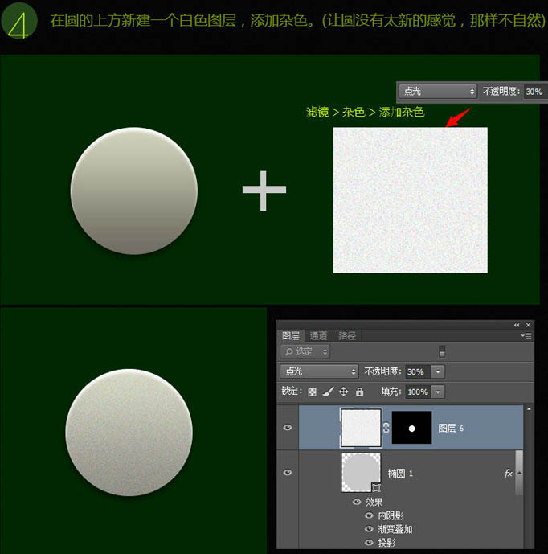548x554 pixels.
Task: Toggle visibility of 内阴影 effect
Action: (x=369, y=515)
